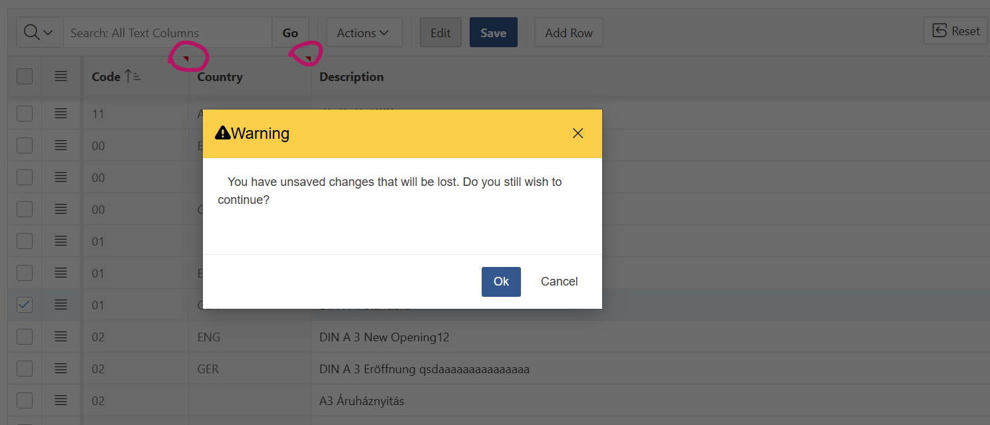The image size is (990, 425).
Task: Open the row actions menu for the A3 Áruháznyitás row
Action: pos(61,400)
